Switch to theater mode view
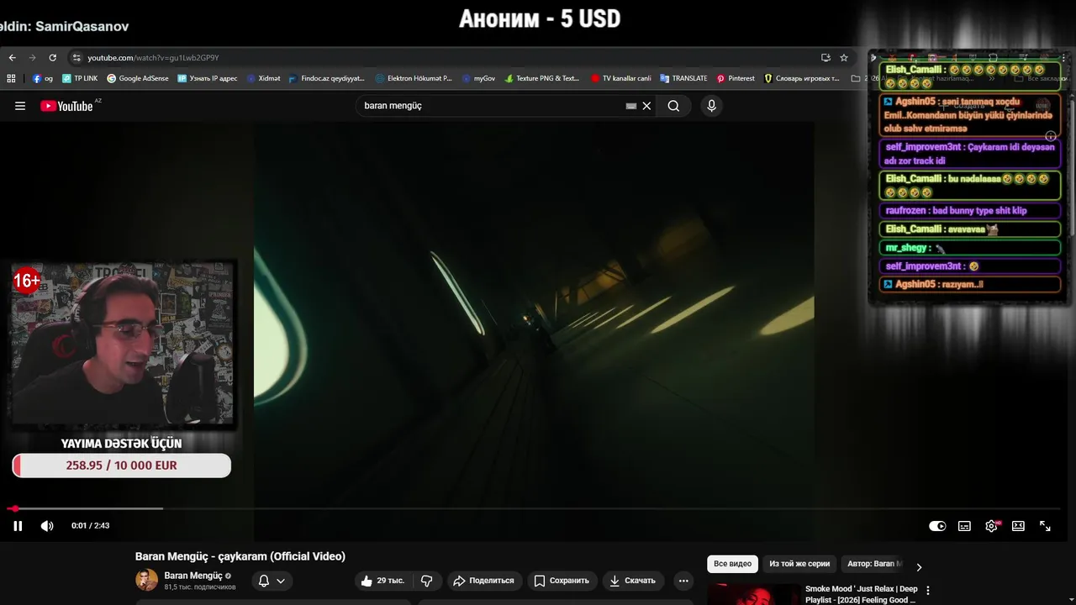The image size is (1076, 605). point(1018,526)
